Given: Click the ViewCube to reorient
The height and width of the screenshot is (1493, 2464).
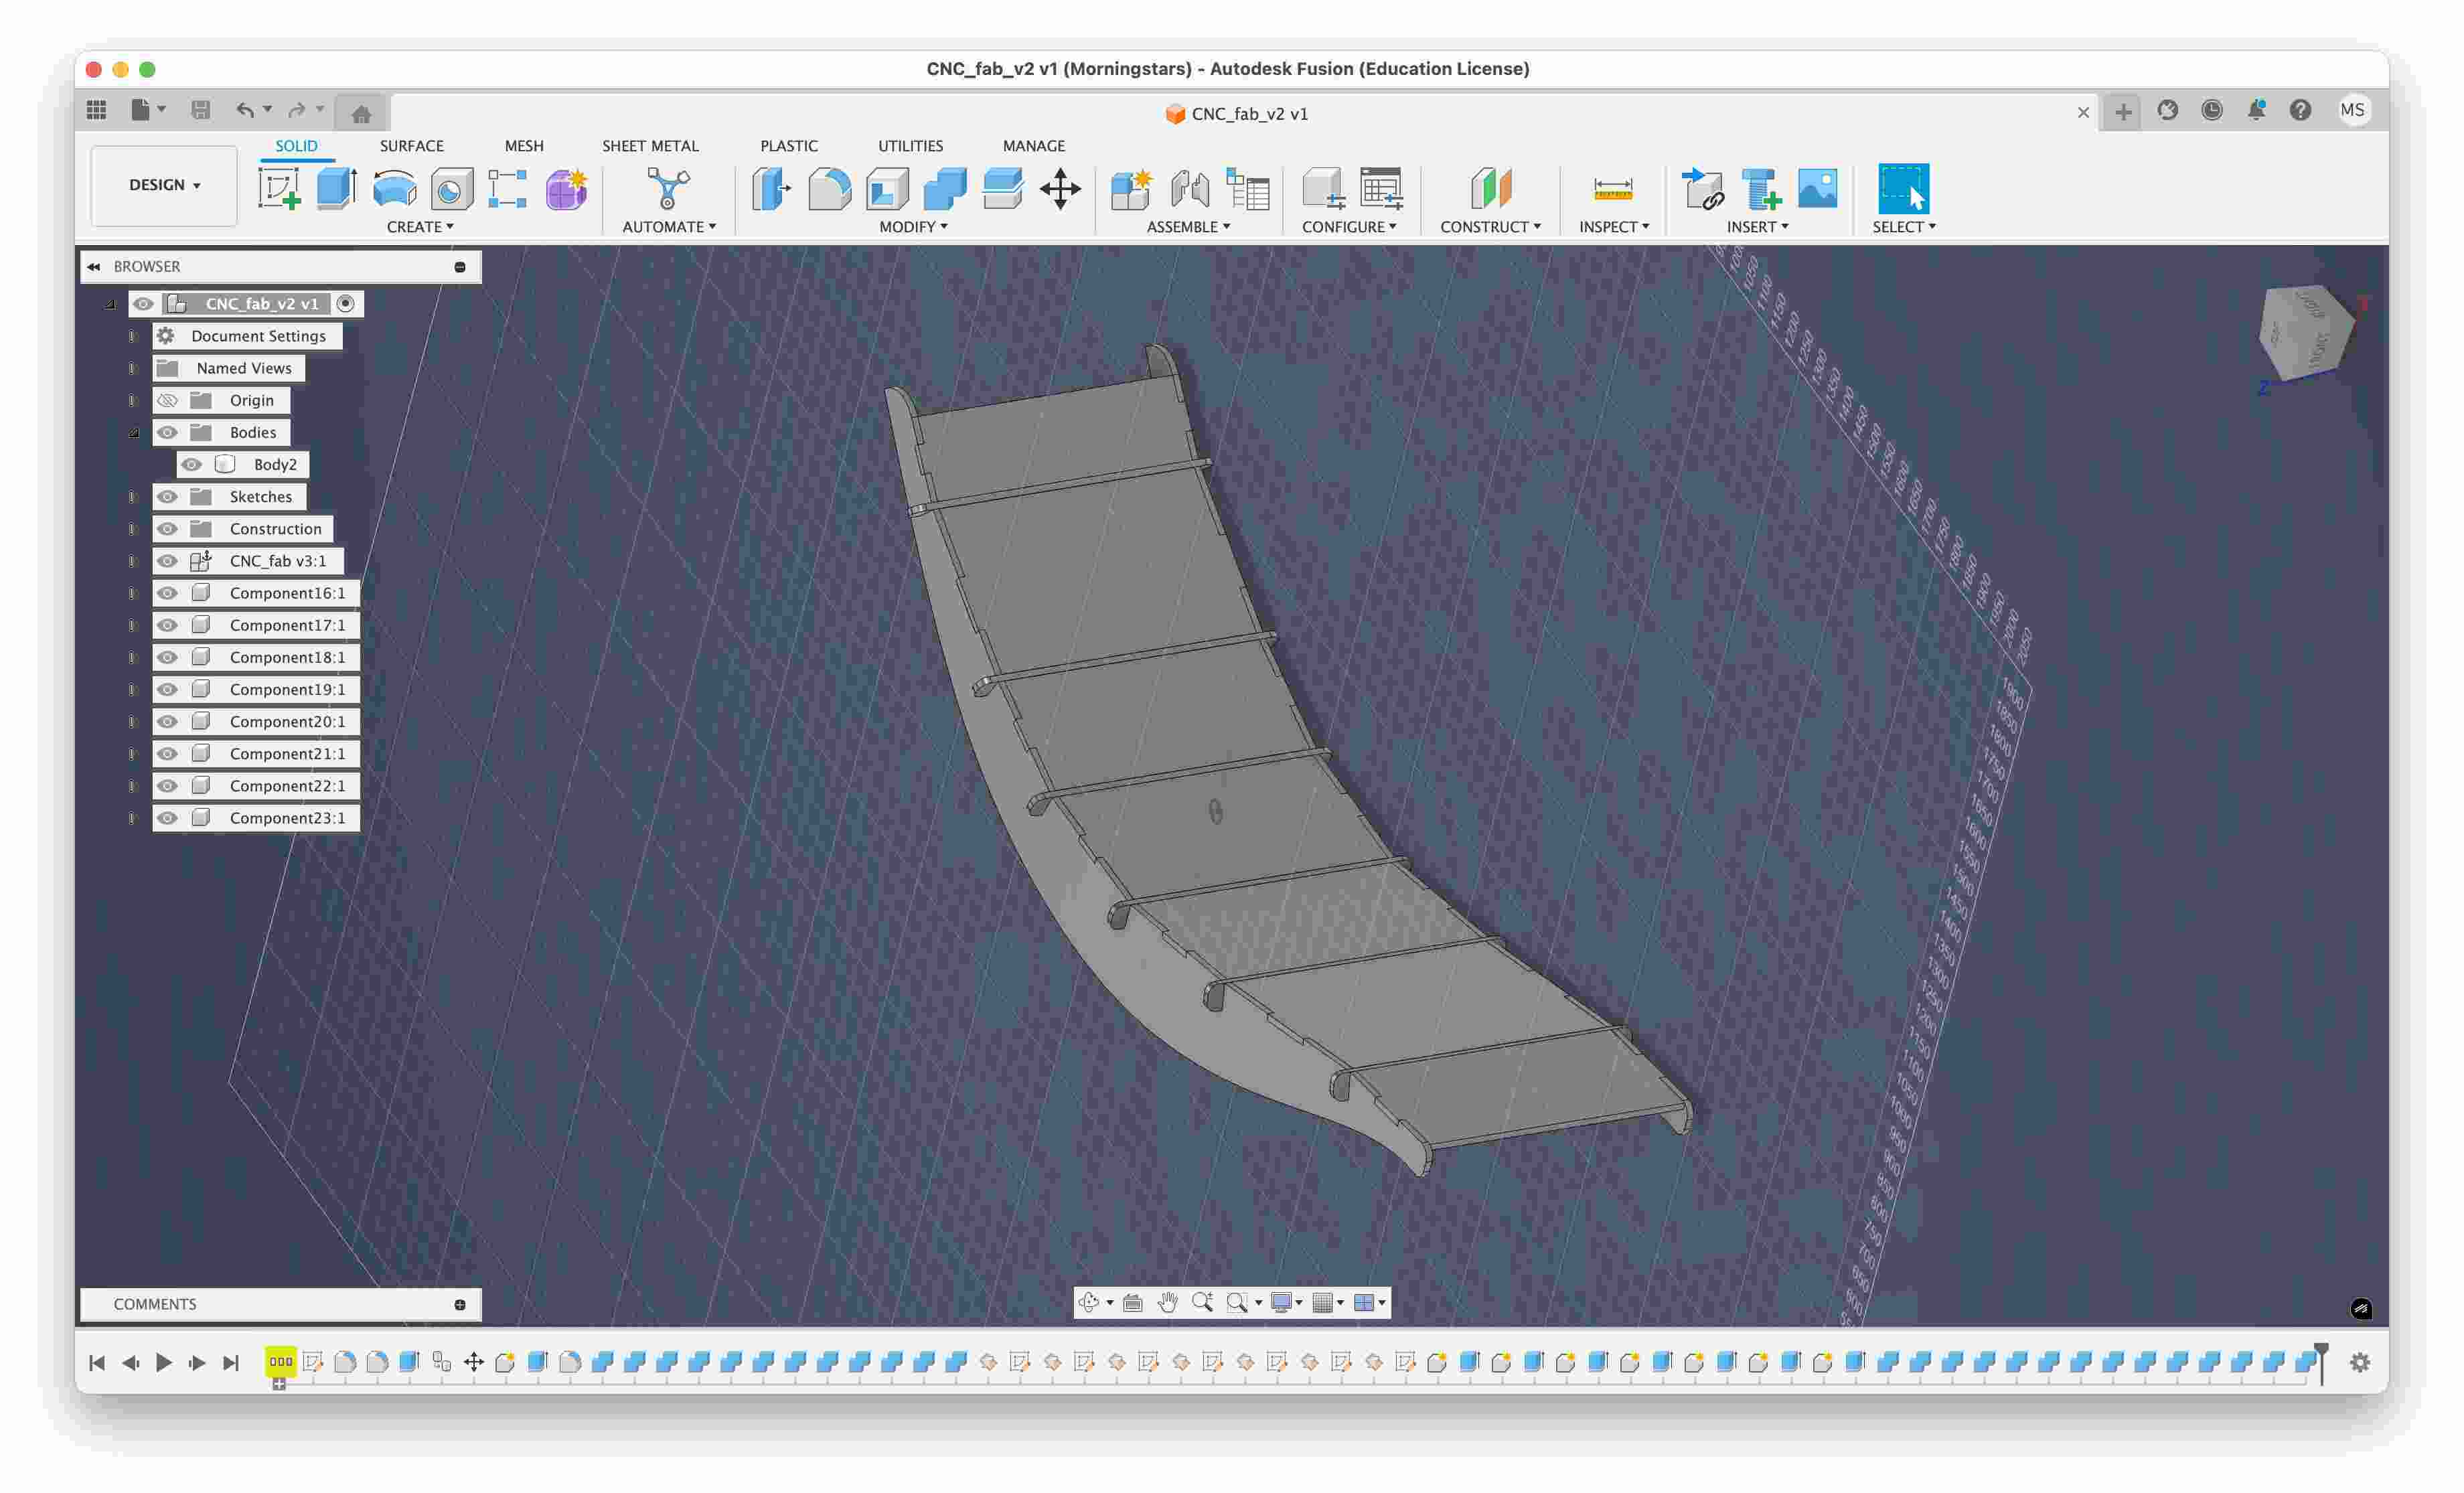Looking at the screenshot, I should pos(2307,333).
